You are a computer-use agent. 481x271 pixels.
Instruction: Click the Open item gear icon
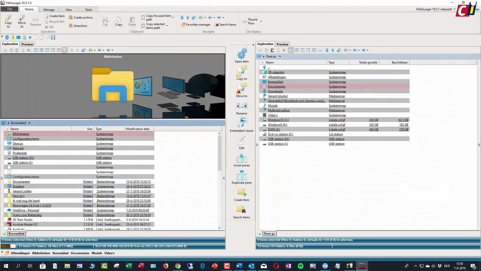click(x=242, y=54)
